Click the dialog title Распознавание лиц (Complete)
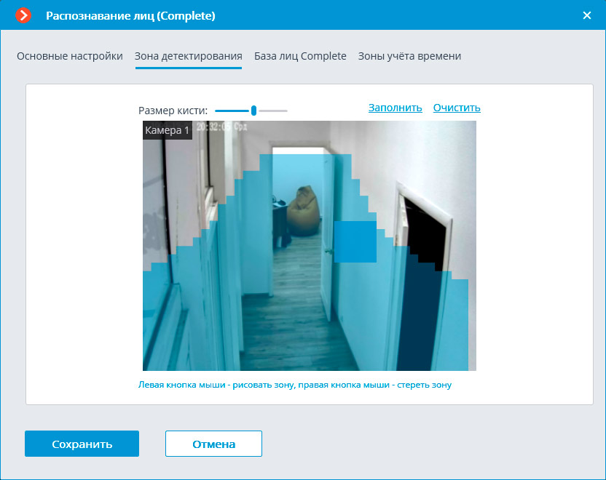The height and width of the screenshot is (480, 606). 130,15
